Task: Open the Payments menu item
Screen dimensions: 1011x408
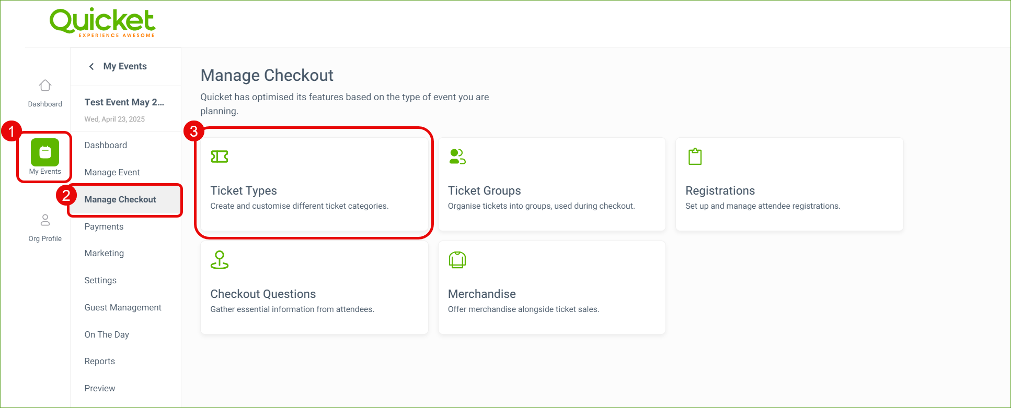Action: coord(104,226)
